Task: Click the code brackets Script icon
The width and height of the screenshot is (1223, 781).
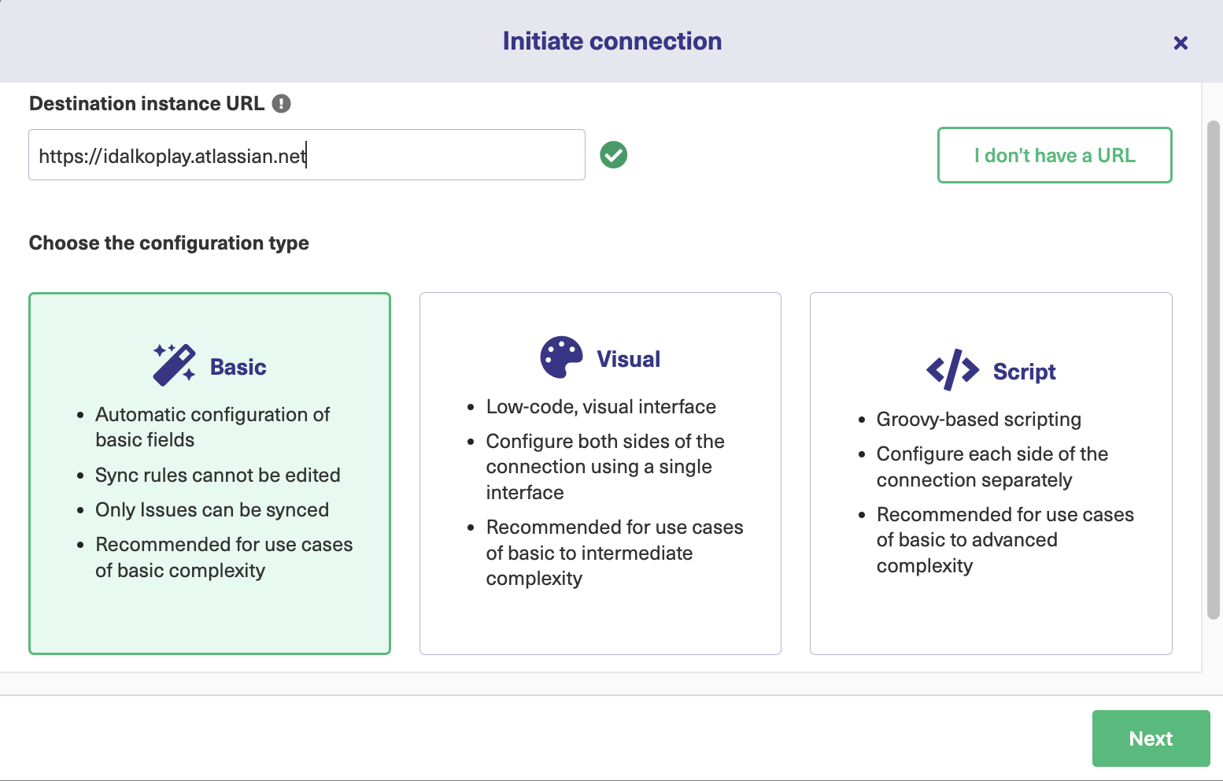Action: point(952,370)
